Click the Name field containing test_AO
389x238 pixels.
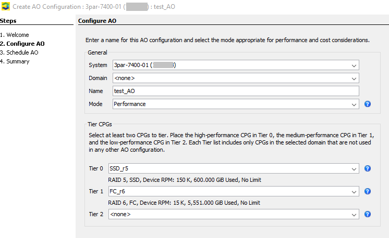click(x=236, y=91)
